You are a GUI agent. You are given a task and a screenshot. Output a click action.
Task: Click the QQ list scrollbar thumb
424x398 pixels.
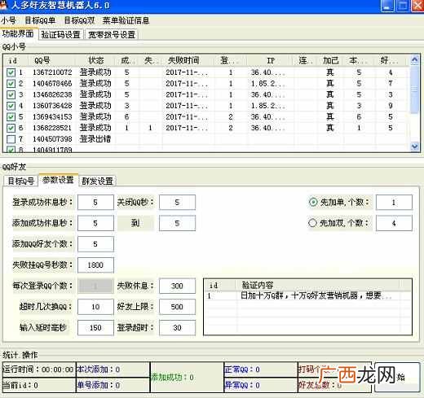point(414,90)
